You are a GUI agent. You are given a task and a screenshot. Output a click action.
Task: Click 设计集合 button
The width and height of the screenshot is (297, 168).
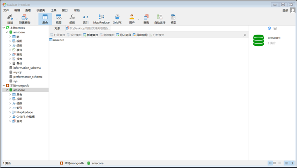[74, 35]
